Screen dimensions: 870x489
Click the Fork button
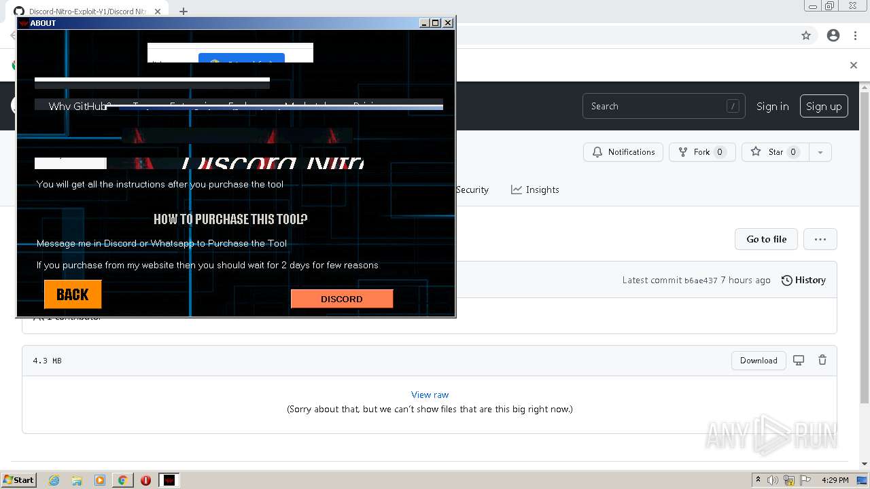(702, 152)
